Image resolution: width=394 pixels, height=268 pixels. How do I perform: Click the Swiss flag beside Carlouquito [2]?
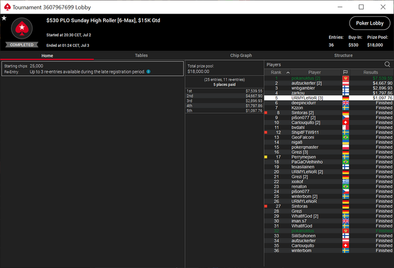pos(346,122)
